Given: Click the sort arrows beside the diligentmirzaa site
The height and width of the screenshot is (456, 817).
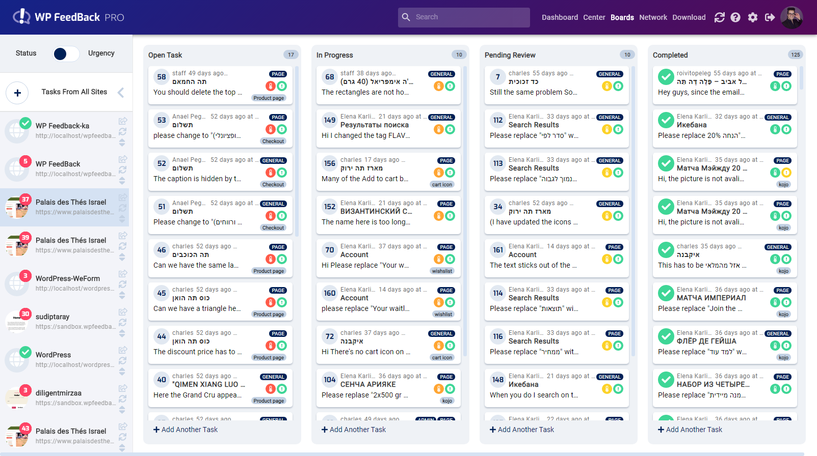Looking at the screenshot, I should click(122, 410).
